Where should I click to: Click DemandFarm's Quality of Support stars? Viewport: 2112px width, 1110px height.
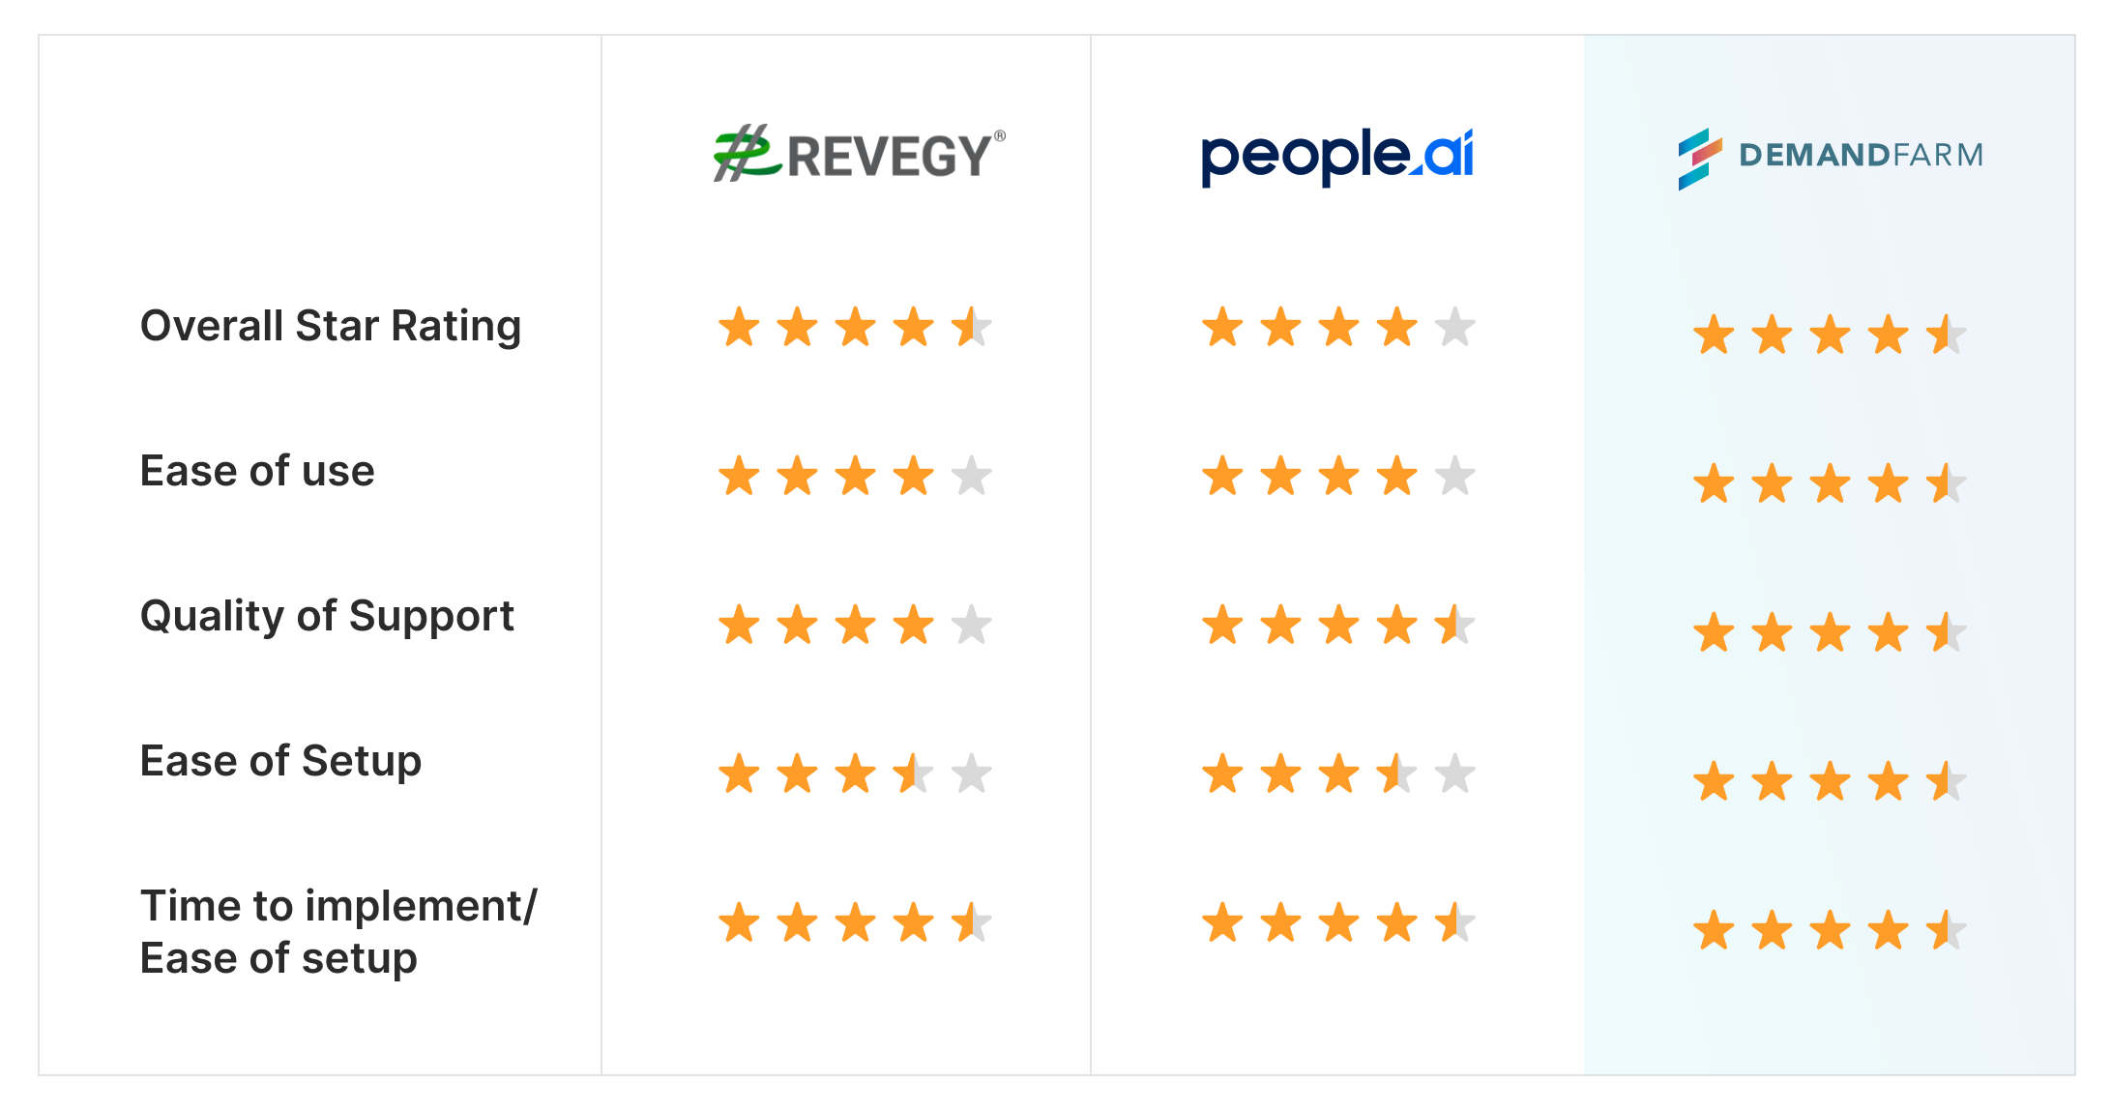click(x=1831, y=633)
